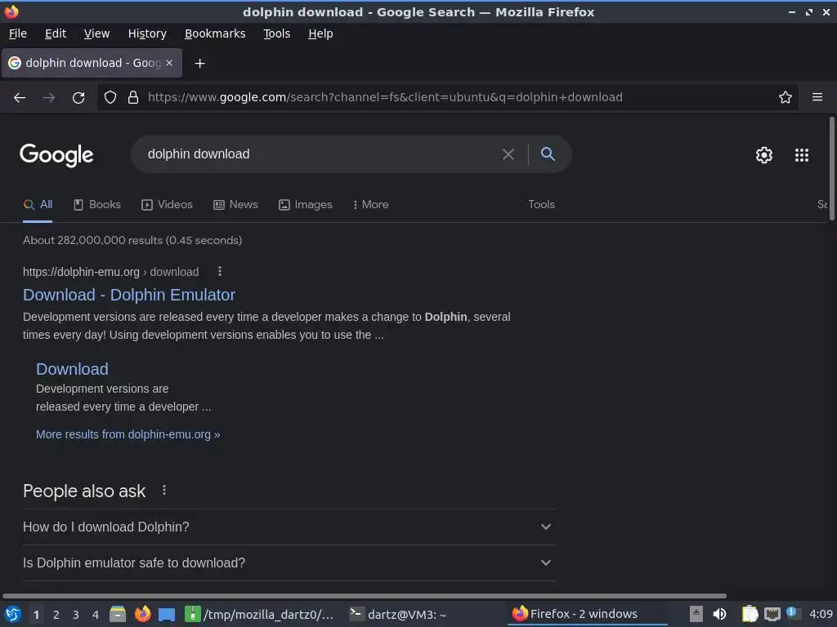Switch to Images results

click(306, 204)
